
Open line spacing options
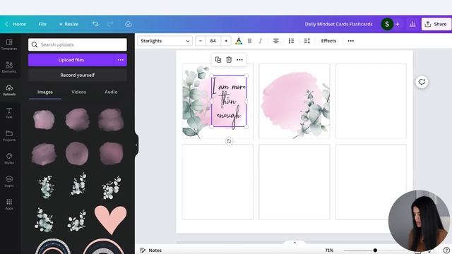pos(307,41)
